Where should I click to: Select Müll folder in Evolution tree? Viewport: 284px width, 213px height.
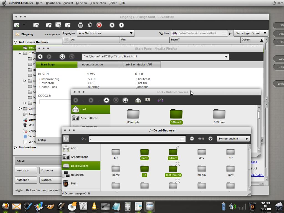tap(31, 125)
